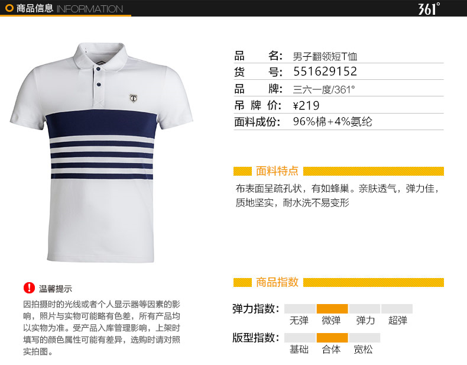This screenshot has width=467, height=365.
Task: Click the red exclamation warning icon
Action: pyautogui.click(x=29, y=288)
